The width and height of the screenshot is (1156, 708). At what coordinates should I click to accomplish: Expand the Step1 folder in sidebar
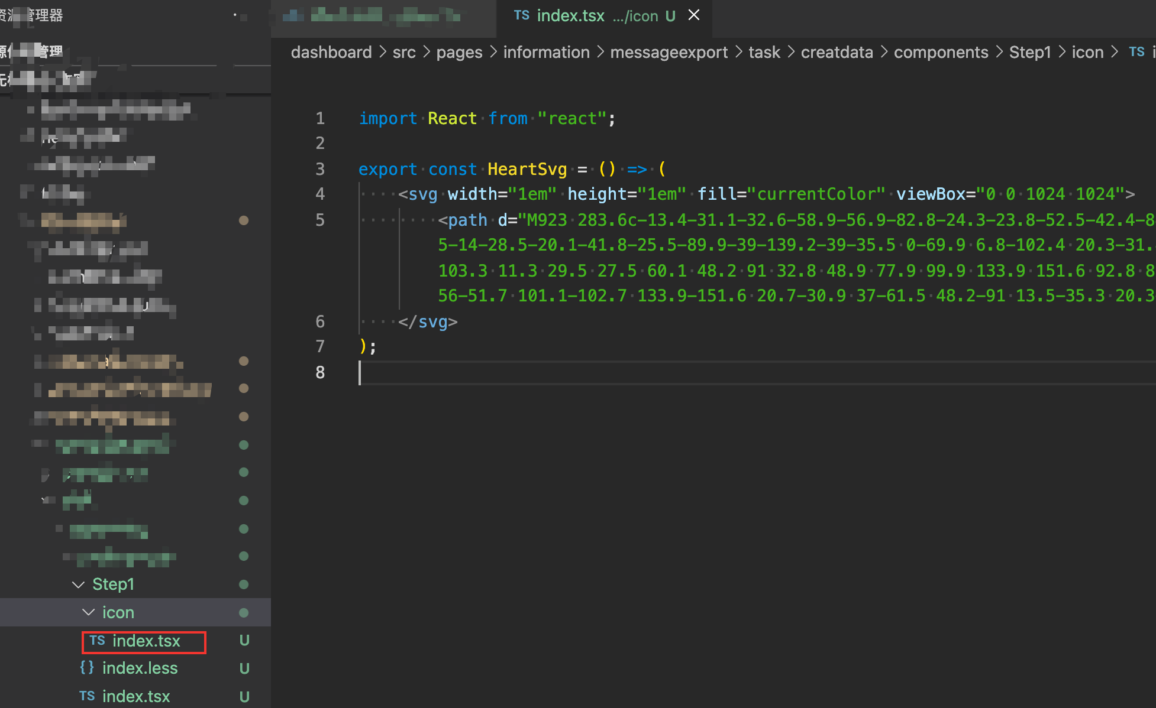[x=114, y=583]
